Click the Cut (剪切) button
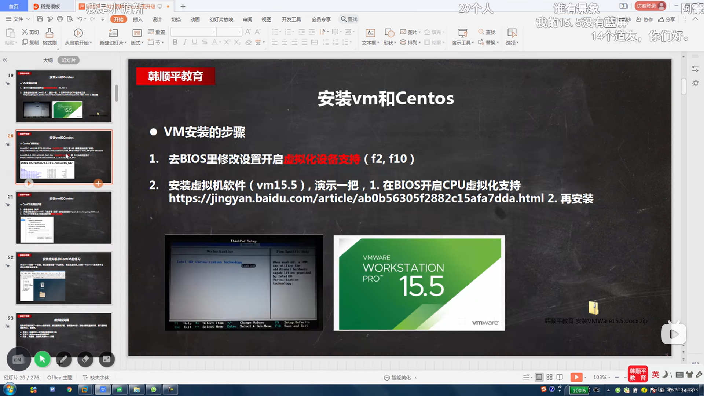Screen dimensions: 704x396 [x=30, y=32]
